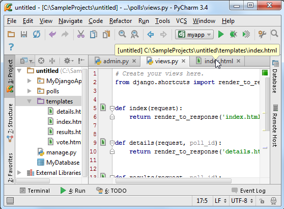The width and height of the screenshot is (284, 209).
Task: Navigate Back with the blue arrow
Action: (151, 34)
